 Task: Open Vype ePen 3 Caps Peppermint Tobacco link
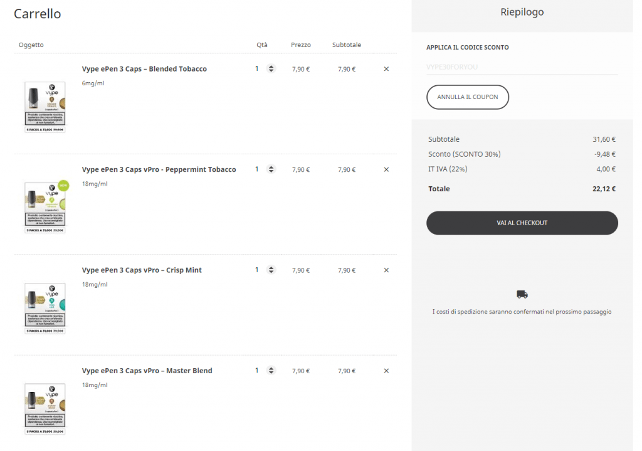point(159,169)
